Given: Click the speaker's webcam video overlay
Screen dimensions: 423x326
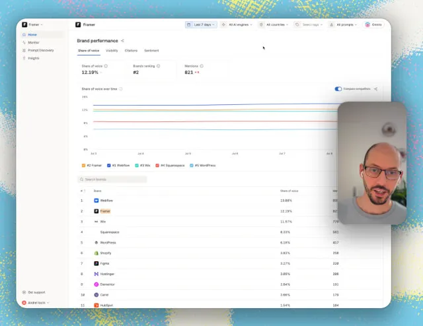Looking at the screenshot, I should point(372,163).
